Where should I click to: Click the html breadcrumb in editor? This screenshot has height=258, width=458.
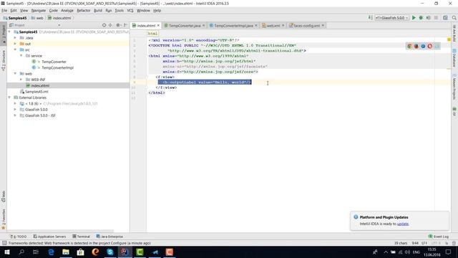[x=152, y=34]
